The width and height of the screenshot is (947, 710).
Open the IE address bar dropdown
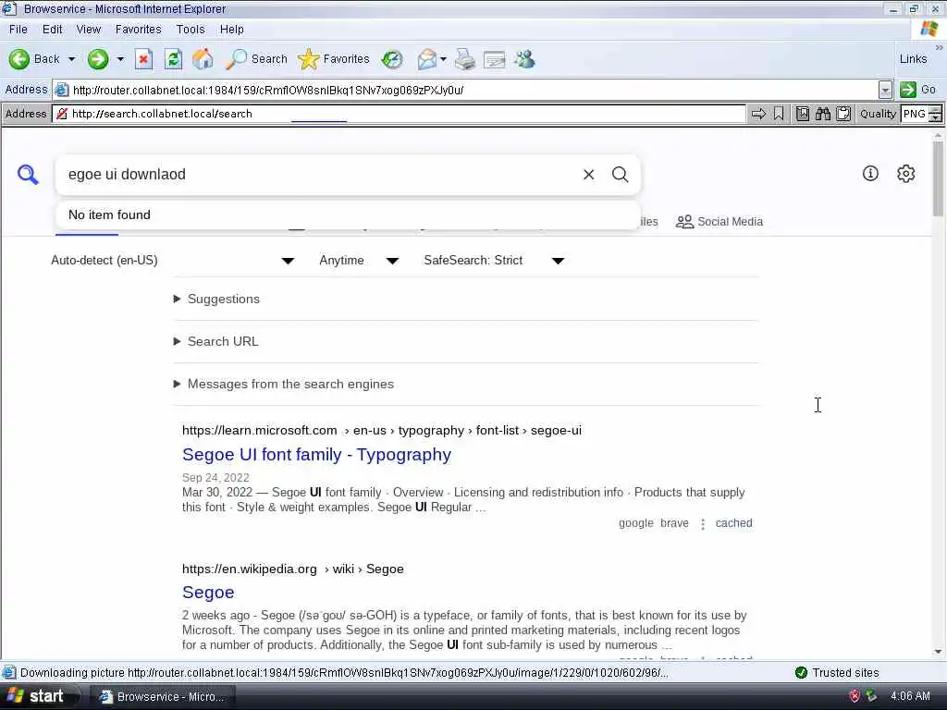point(885,90)
